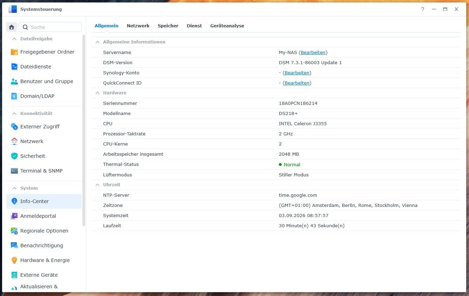
Task: Click the help question mark icon
Action: pos(423,9)
